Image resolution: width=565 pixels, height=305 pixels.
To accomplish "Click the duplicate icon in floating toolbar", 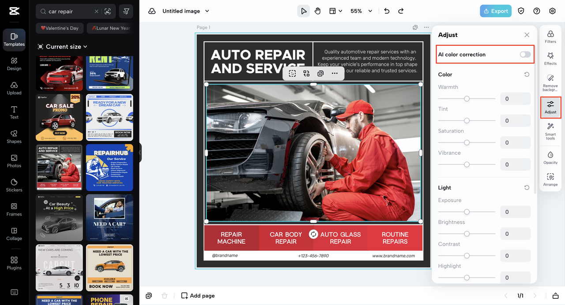I will coord(320,74).
